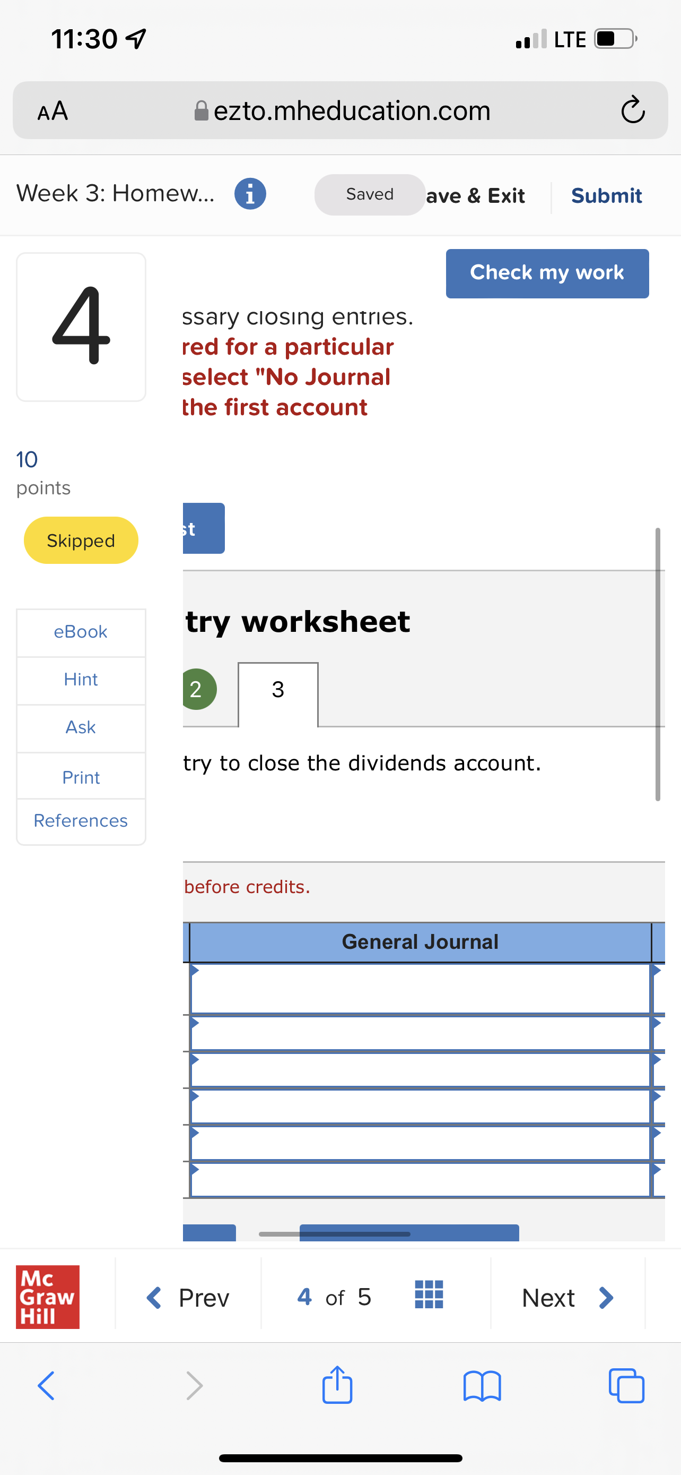Open the Safari share sheet
Image resolution: width=681 pixels, height=1475 pixels.
(337, 1385)
